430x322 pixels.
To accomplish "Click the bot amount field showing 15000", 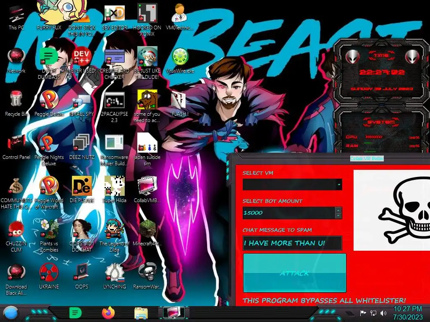I will pyautogui.click(x=289, y=213).
